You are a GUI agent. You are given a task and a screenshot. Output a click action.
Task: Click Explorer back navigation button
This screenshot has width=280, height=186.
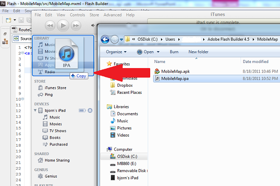pyautogui.click(x=105, y=39)
